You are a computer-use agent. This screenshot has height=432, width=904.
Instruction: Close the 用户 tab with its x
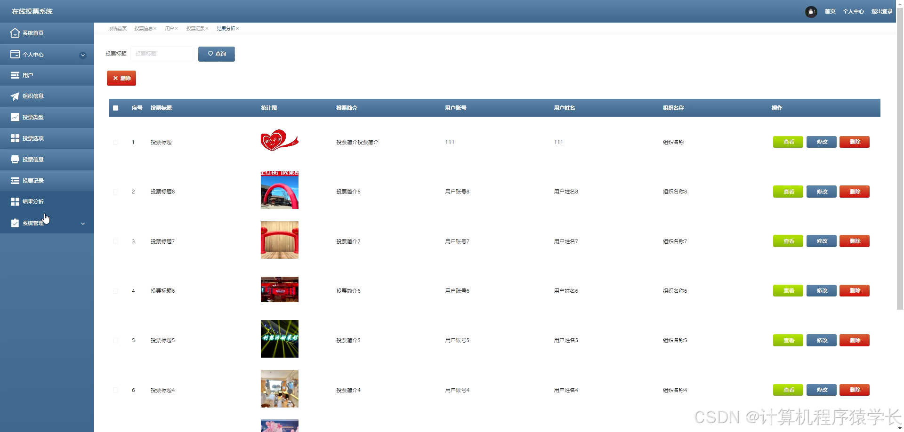[176, 29]
